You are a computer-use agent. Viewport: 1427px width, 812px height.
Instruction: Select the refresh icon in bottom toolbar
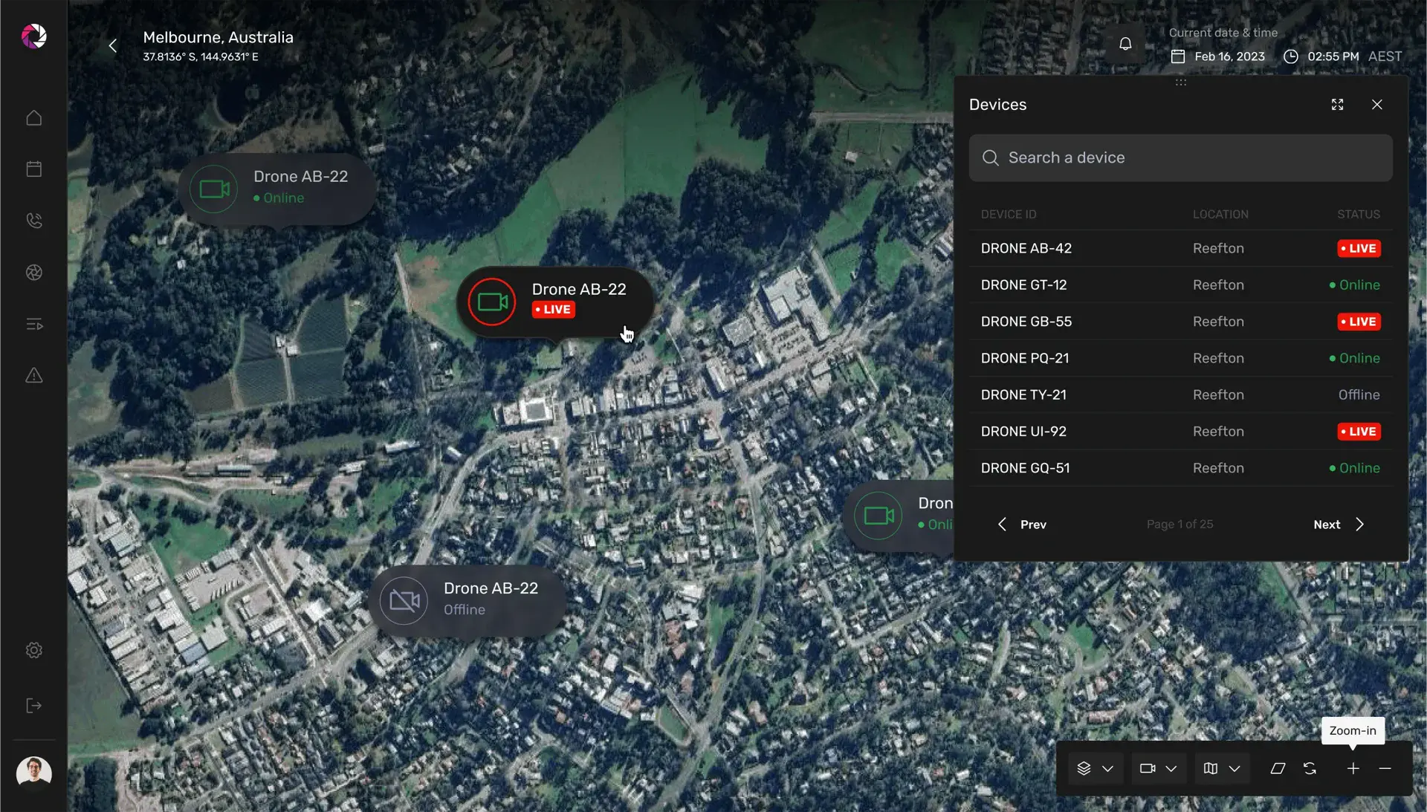pyautogui.click(x=1310, y=769)
